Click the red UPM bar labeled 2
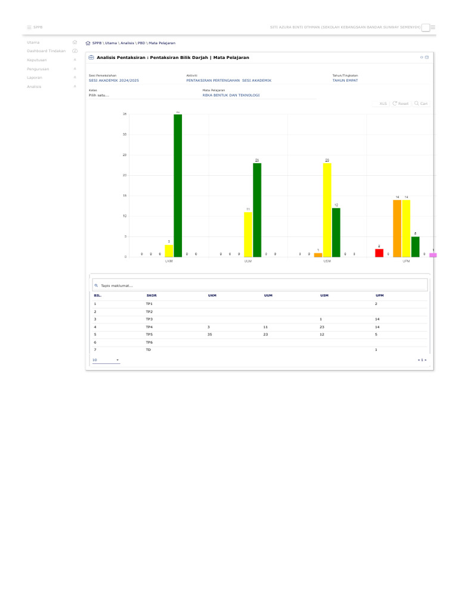The image size is (458, 610). [379, 253]
